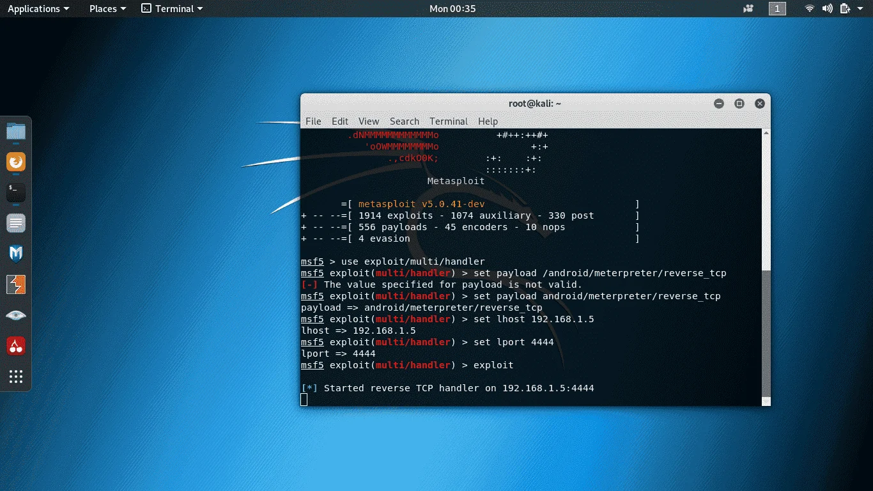Launch Cherrytree from the dock
The image size is (873, 491).
coord(16,346)
